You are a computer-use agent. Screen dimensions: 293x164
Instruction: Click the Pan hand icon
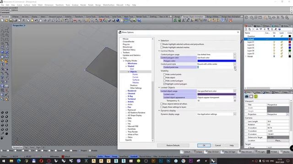(41, 20)
